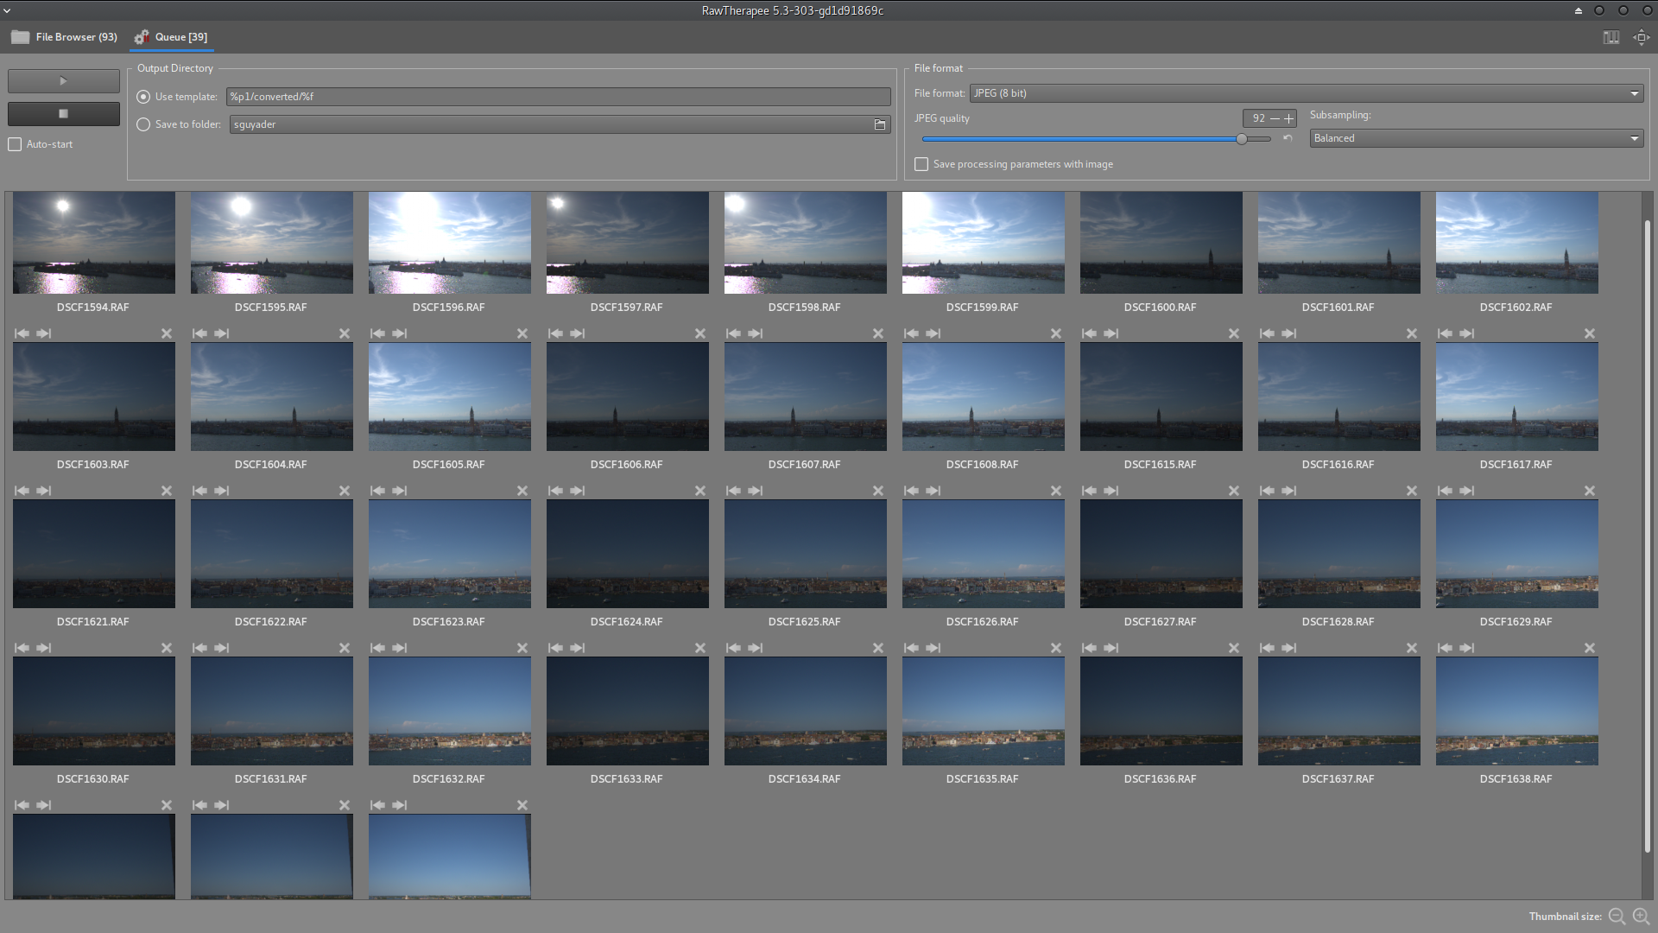This screenshot has width=1658, height=933.
Task: Click the JPEG quality value field showing 92
Action: tap(1256, 118)
